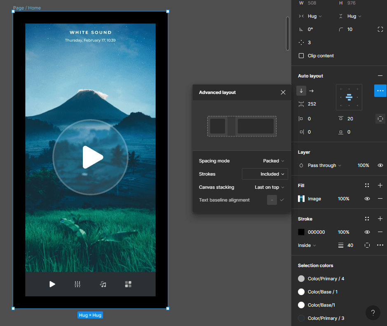Open the Strokes Included dropdown

[265, 174]
